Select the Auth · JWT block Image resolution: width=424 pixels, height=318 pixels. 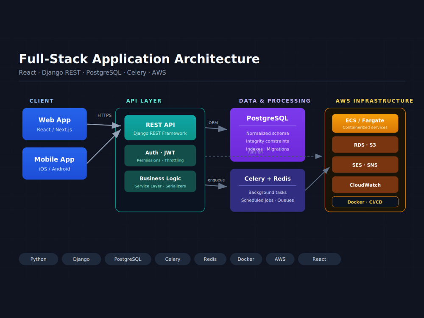coord(160,156)
